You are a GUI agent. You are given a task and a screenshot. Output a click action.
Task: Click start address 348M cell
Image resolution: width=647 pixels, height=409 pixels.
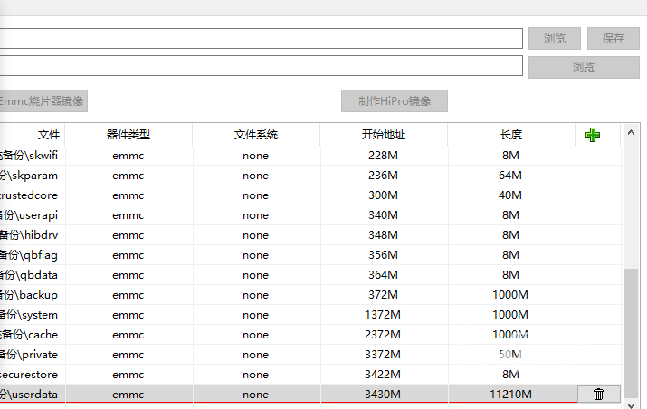(384, 235)
